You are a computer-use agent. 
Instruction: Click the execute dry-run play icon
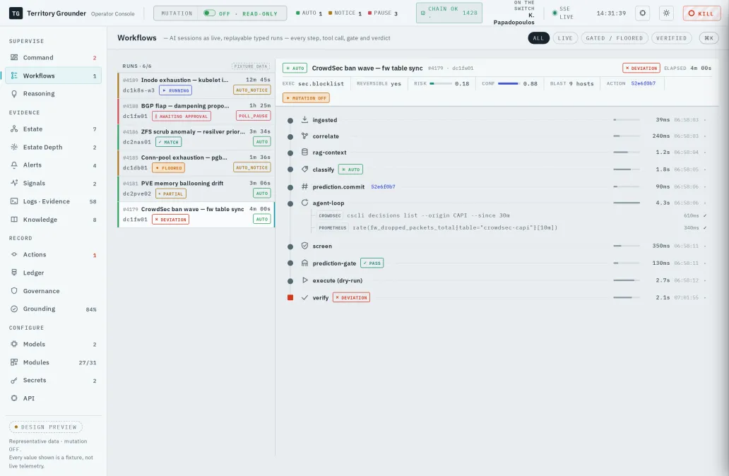[304, 280]
